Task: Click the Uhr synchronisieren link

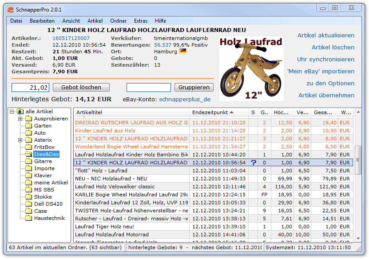Action: [x=325, y=60]
